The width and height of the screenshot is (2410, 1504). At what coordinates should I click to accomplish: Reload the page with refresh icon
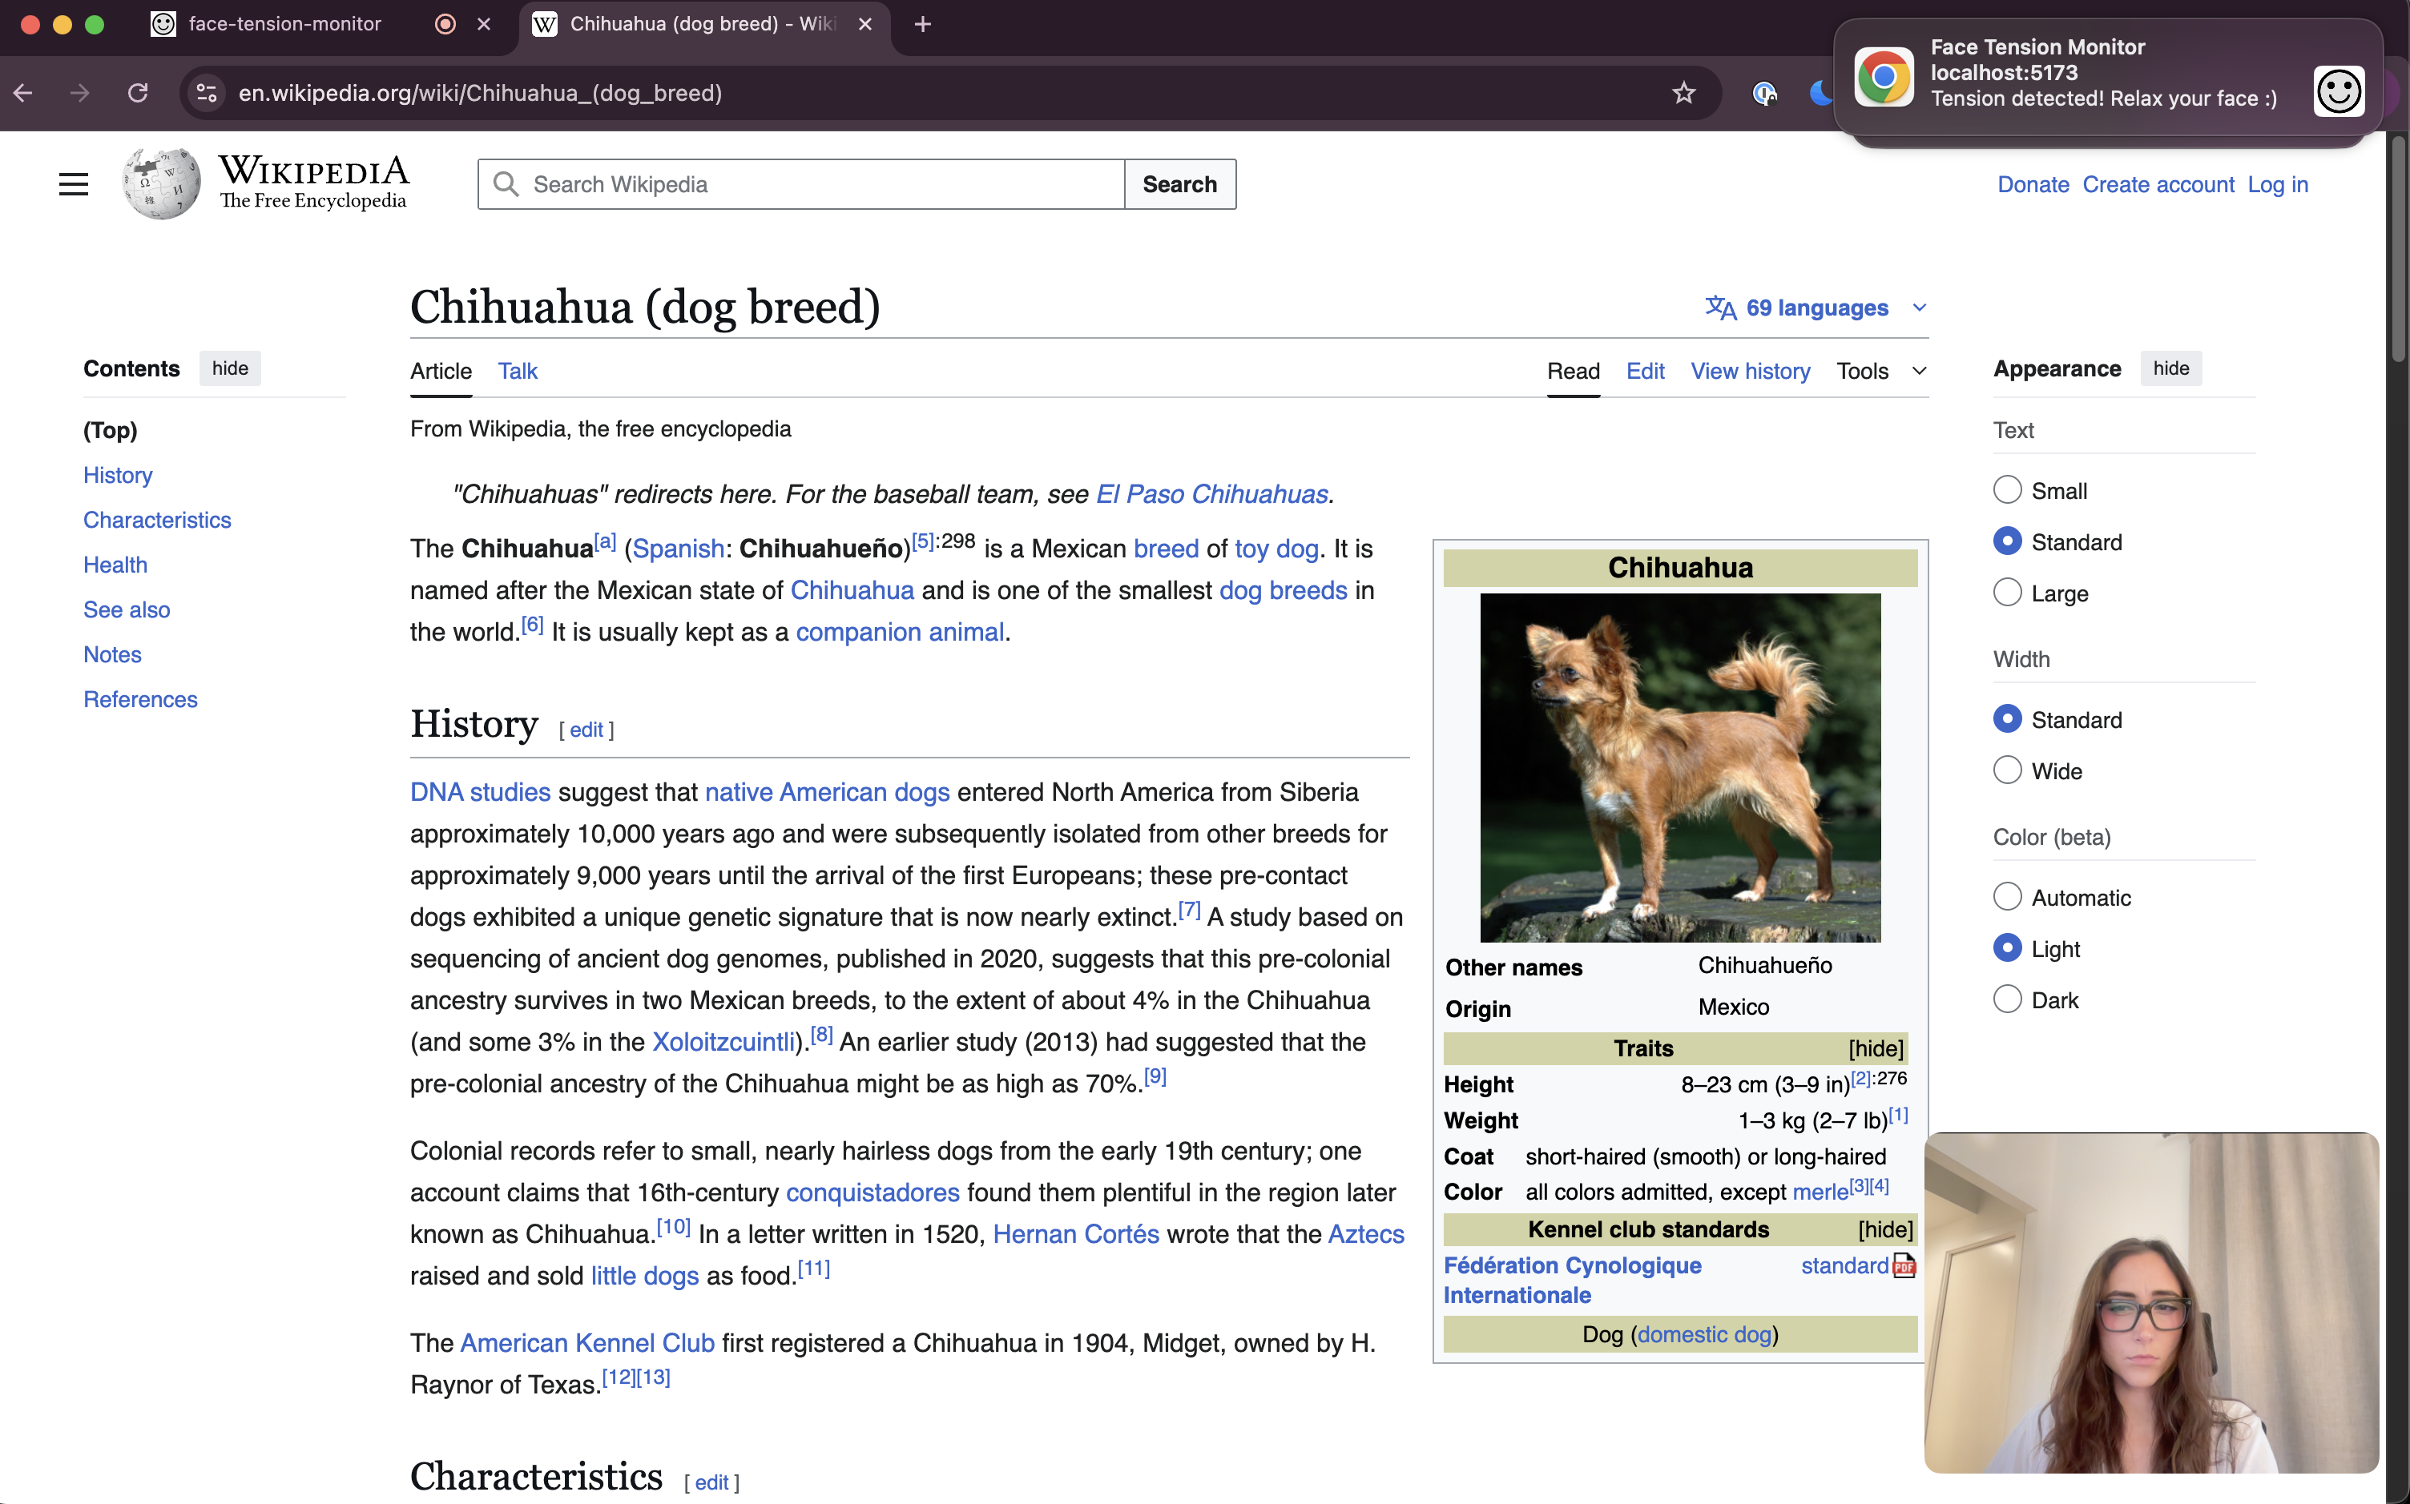(139, 93)
